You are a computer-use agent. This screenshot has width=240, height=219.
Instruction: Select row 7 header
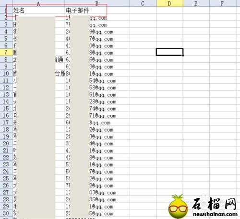tap(6, 52)
